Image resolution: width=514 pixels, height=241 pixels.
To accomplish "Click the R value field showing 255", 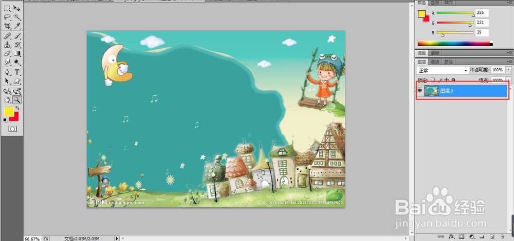I will (482, 13).
